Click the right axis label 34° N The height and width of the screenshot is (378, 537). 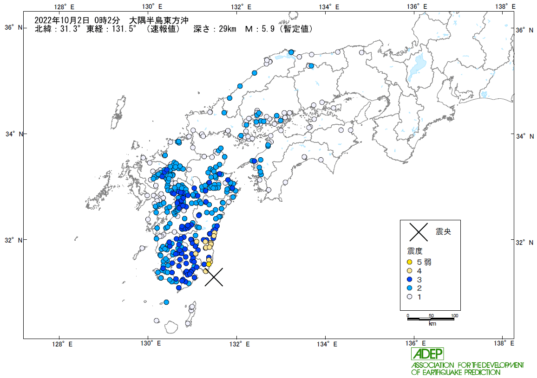tap(525, 136)
